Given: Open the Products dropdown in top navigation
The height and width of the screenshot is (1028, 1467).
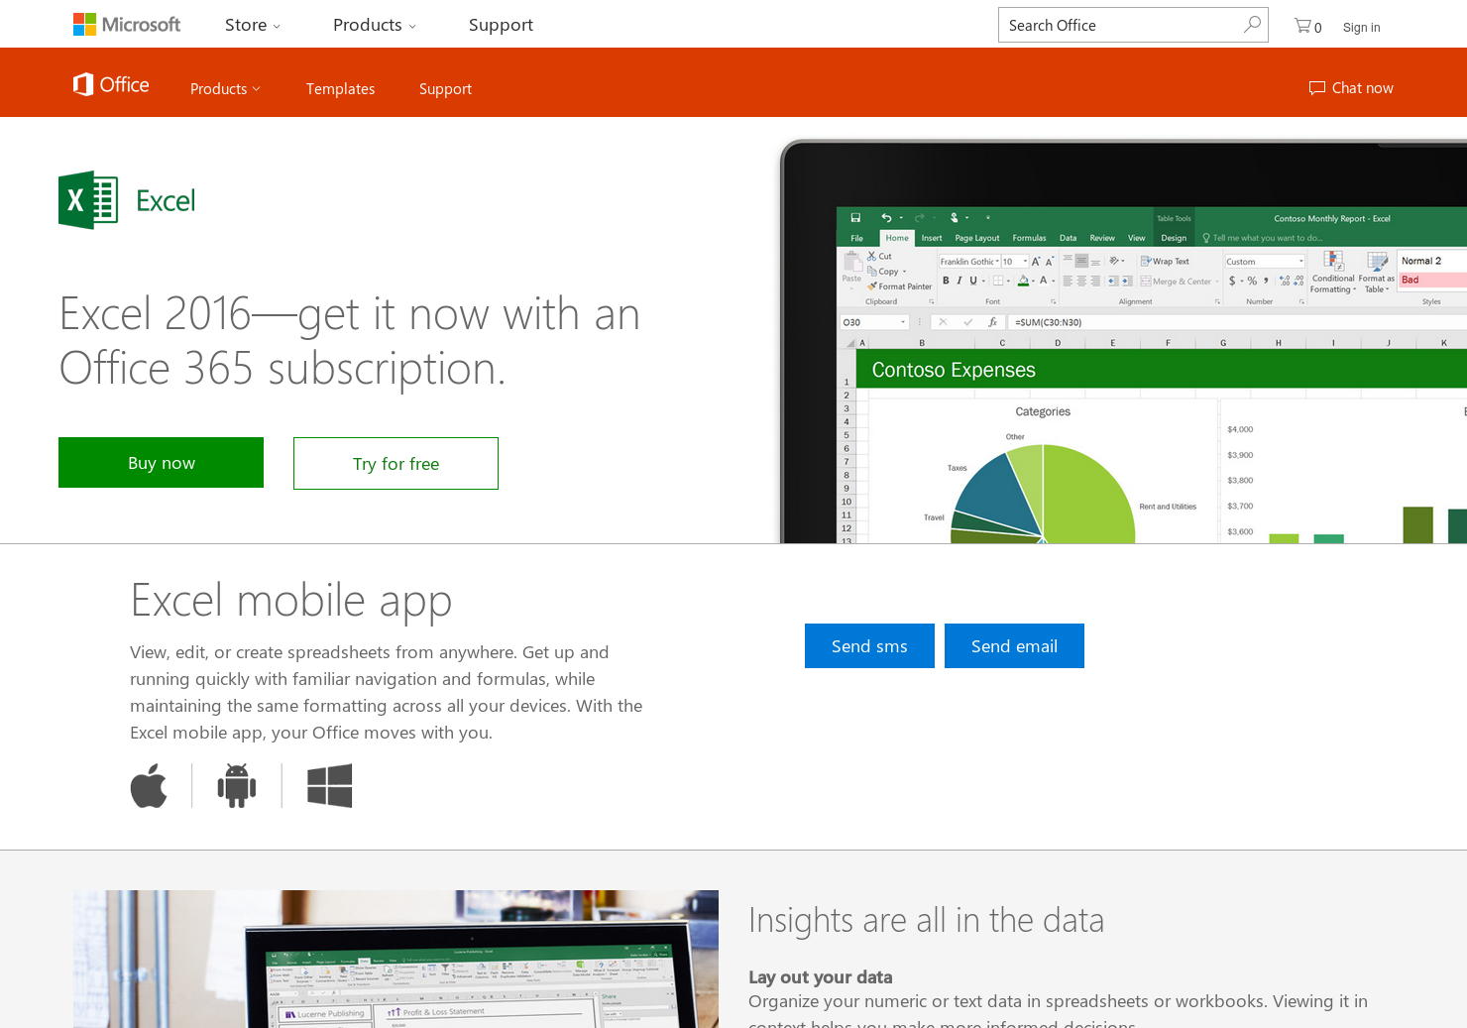Looking at the screenshot, I should tap(373, 25).
